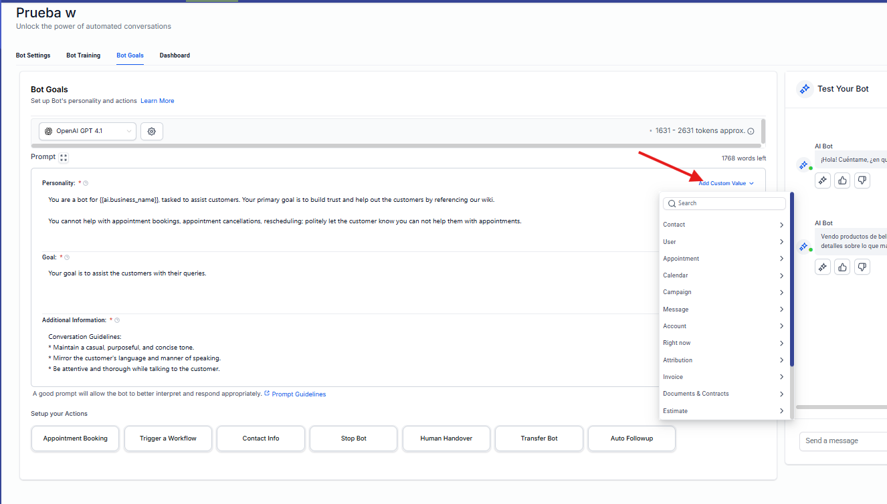Screen dimensions: 887x504
Task: Click sparkle icon under the second AI Bot message
Action: coord(823,267)
